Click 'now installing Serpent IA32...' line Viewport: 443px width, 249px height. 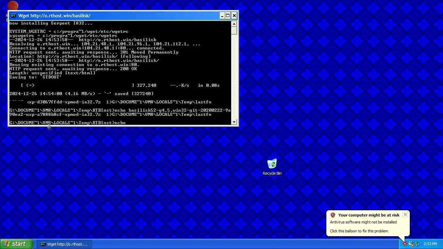51,23
